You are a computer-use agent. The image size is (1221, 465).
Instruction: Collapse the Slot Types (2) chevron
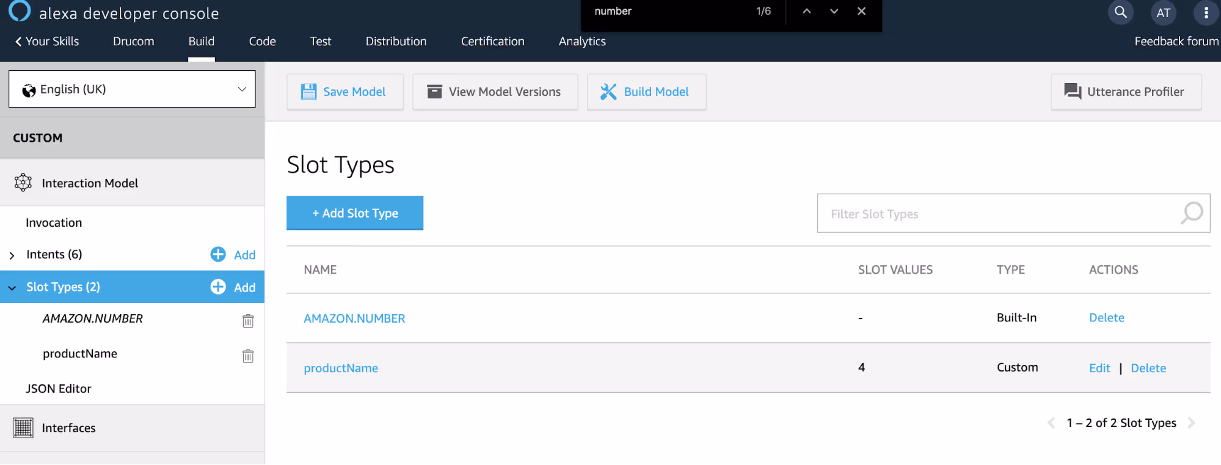coord(12,288)
